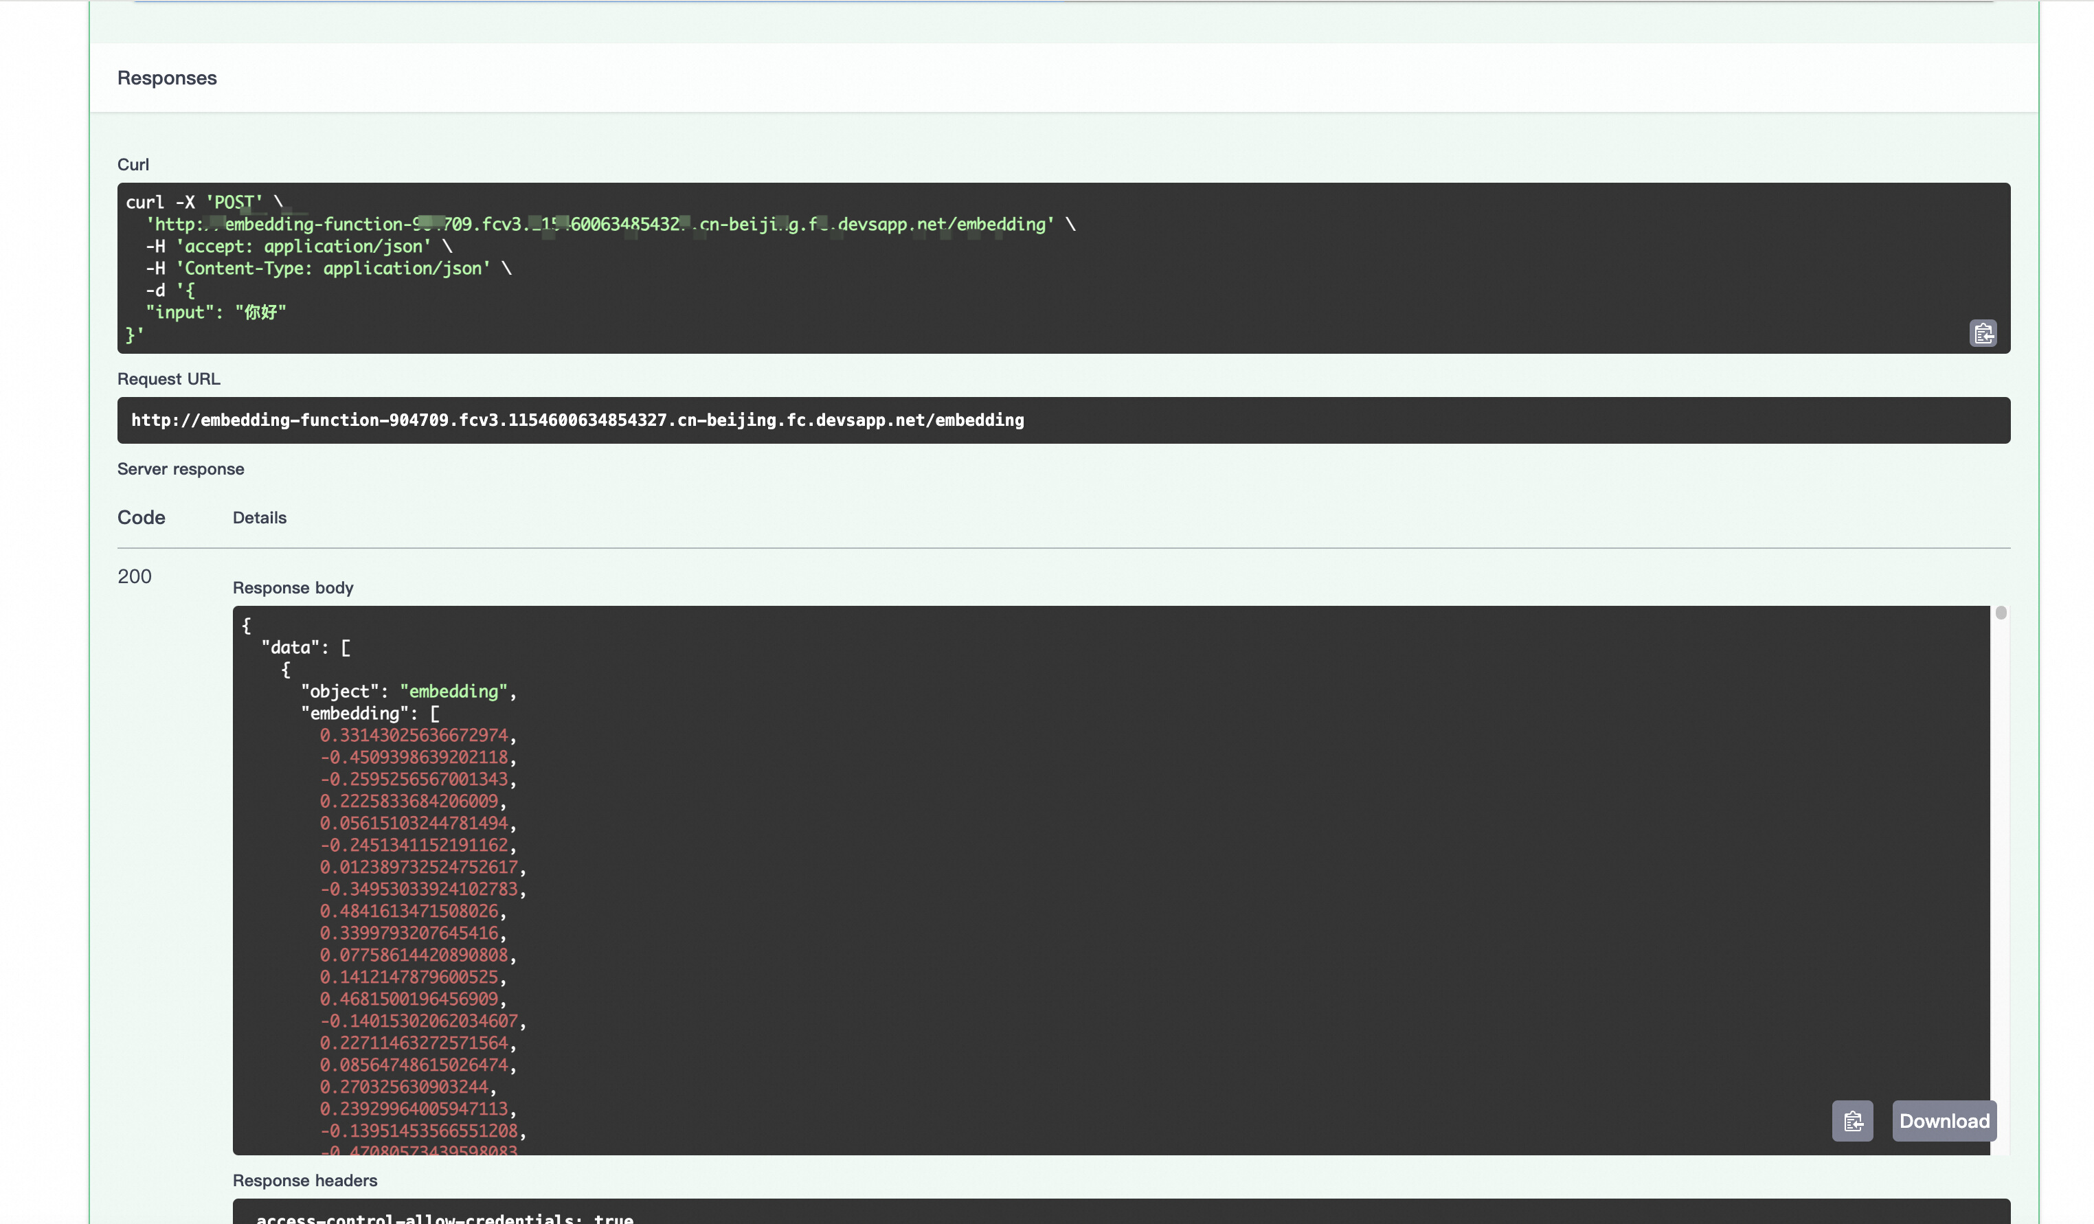Click the access-control-allow-credentials header line
Image resolution: width=2094 pixels, height=1224 pixels.
(x=444, y=1217)
